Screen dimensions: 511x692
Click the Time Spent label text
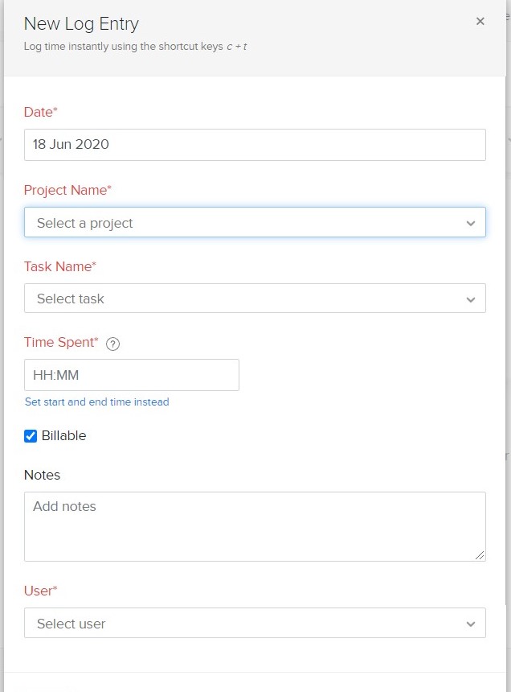61,343
